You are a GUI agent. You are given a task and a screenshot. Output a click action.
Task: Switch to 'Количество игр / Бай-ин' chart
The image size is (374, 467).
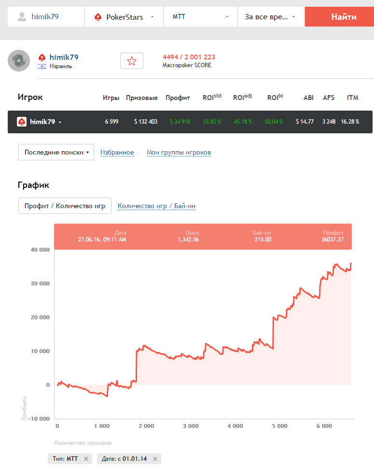click(156, 206)
